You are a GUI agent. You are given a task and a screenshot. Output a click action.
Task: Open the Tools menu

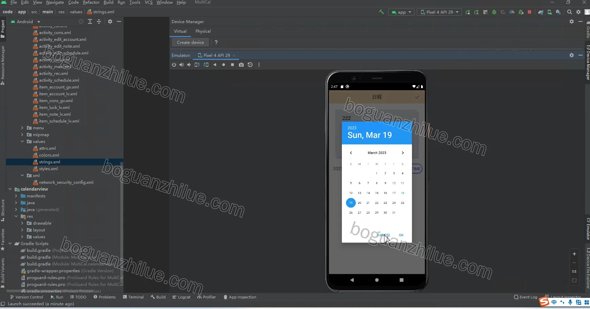coord(135,2)
